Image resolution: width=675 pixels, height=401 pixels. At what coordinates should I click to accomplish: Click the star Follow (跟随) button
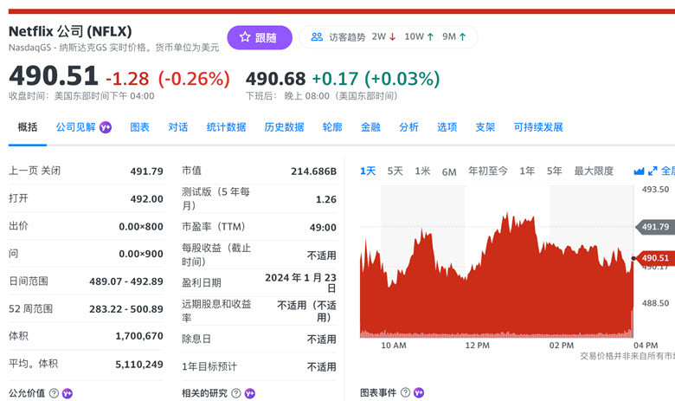point(260,37)
